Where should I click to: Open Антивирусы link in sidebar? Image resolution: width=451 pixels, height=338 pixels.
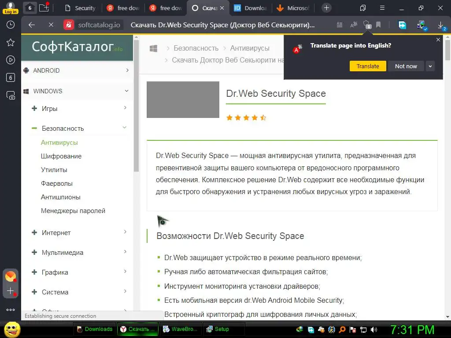(x=59, y=143)
